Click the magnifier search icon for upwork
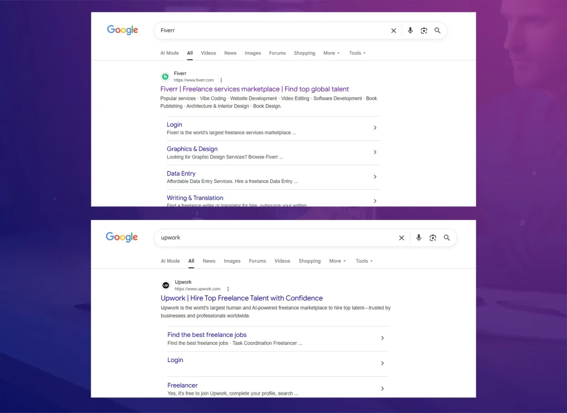 (x=447, y=237)
